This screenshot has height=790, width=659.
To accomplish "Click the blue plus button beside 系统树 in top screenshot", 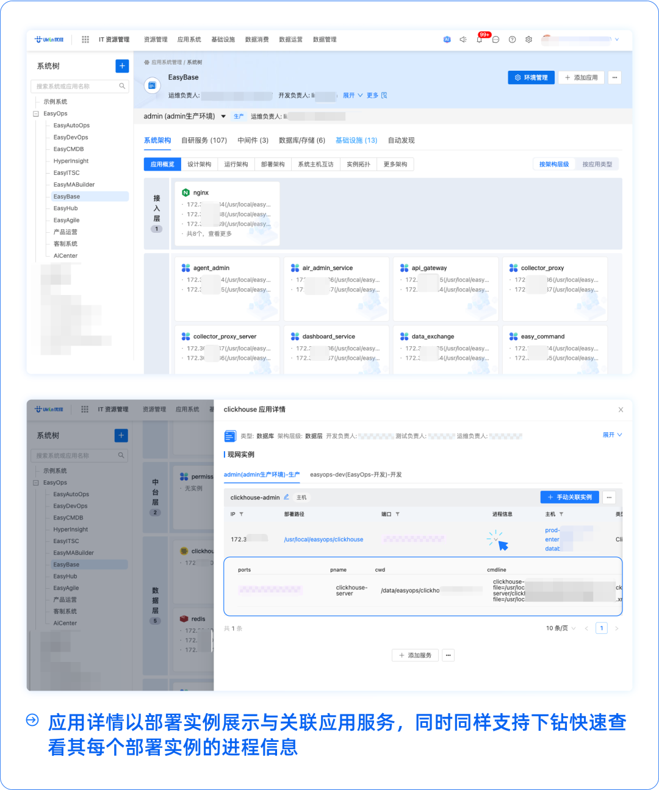I will click(x=122, y=66).
